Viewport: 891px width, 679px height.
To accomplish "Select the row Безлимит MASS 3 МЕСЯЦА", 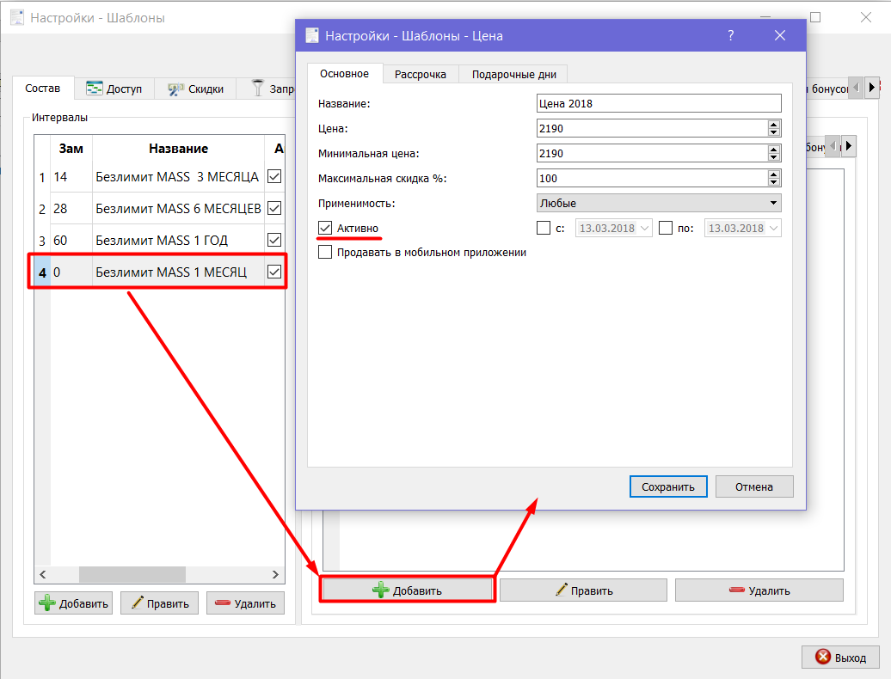I will coord(160,176).
